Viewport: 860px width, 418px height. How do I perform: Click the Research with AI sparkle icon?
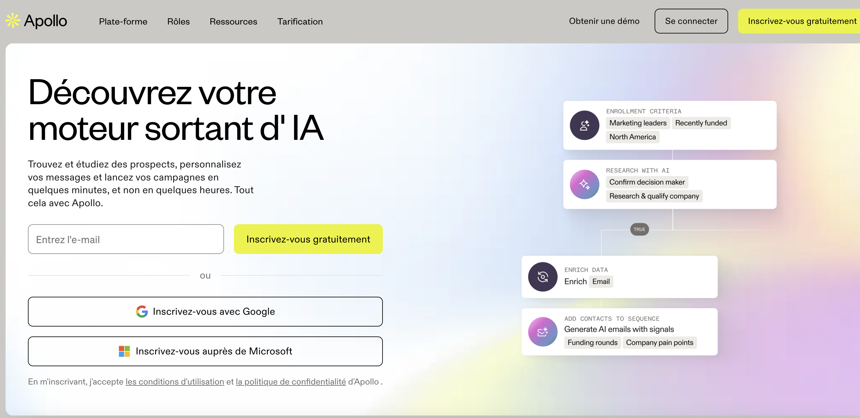point(584,185)
